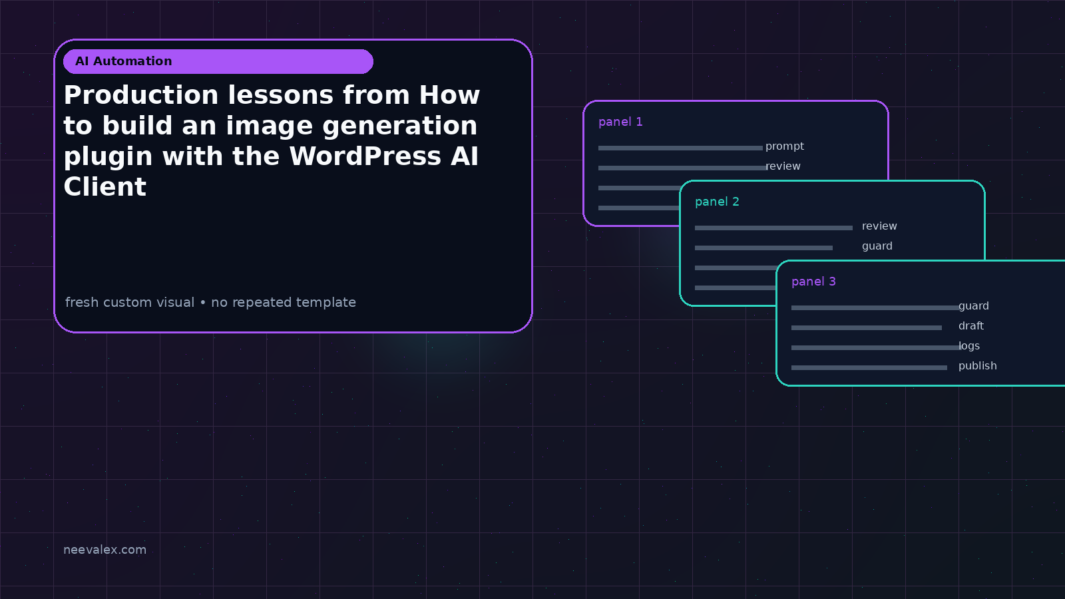Click the 'guard' label in panel 3

pos(974,306)
